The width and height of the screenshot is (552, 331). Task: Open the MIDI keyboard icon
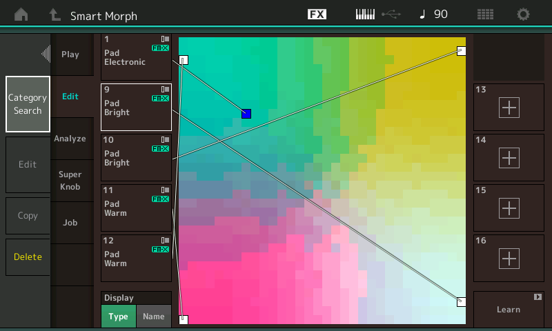(x=366, y=14)
